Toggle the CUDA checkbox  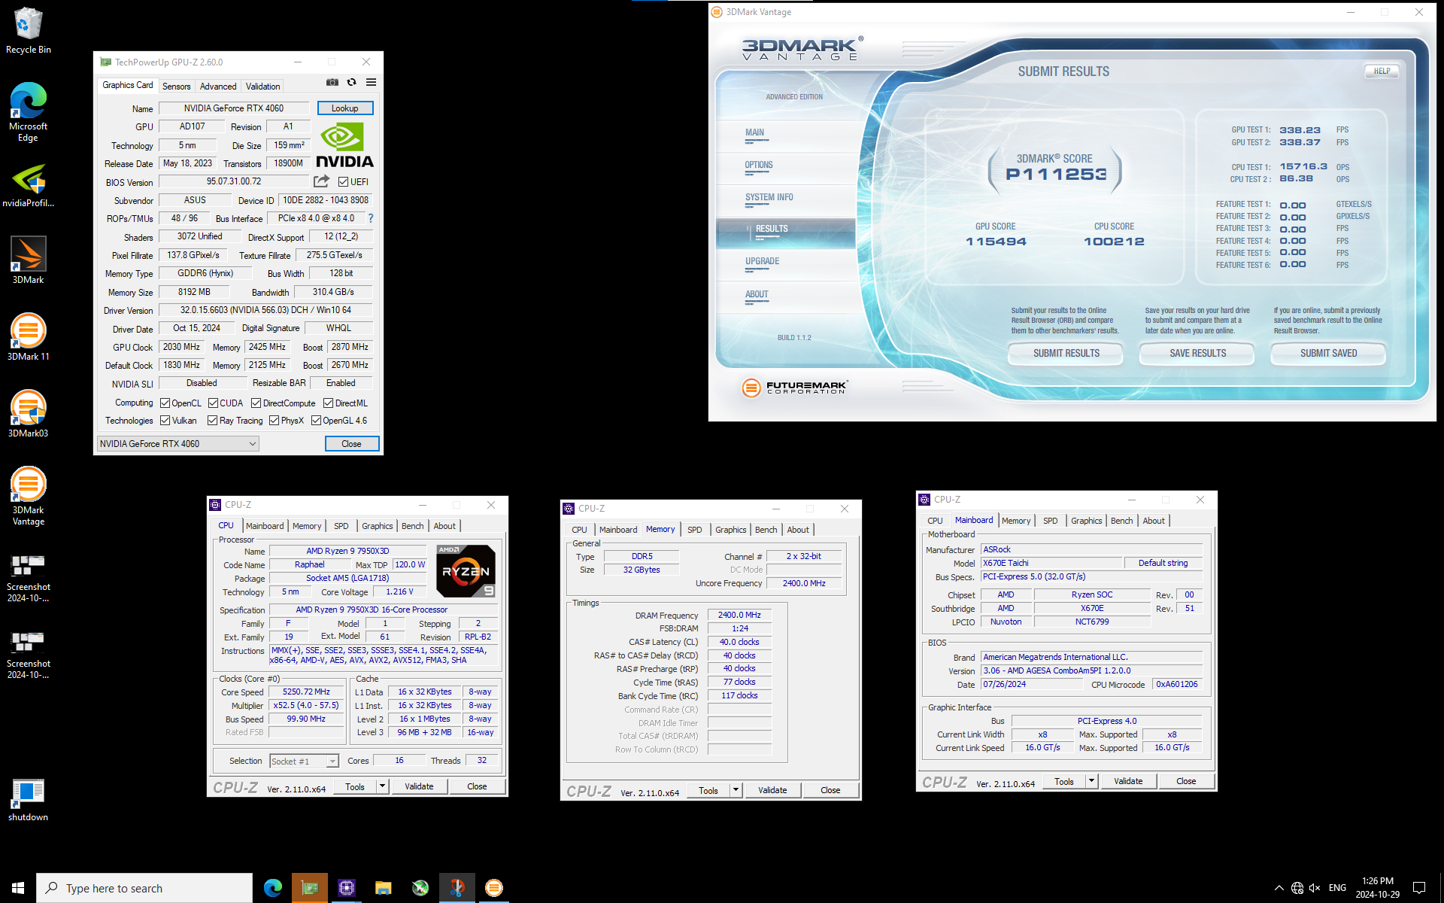tap(213, 403)
